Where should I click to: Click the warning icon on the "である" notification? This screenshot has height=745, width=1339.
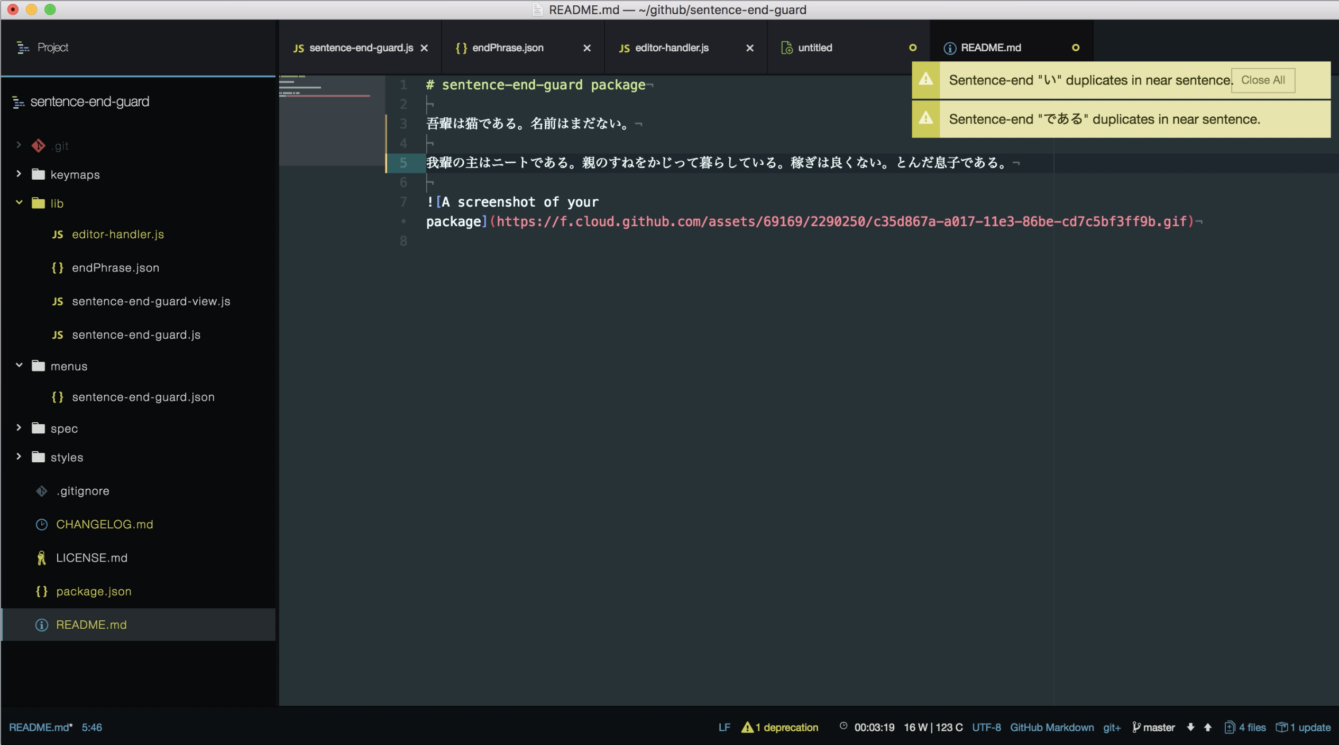click(926, 118)
